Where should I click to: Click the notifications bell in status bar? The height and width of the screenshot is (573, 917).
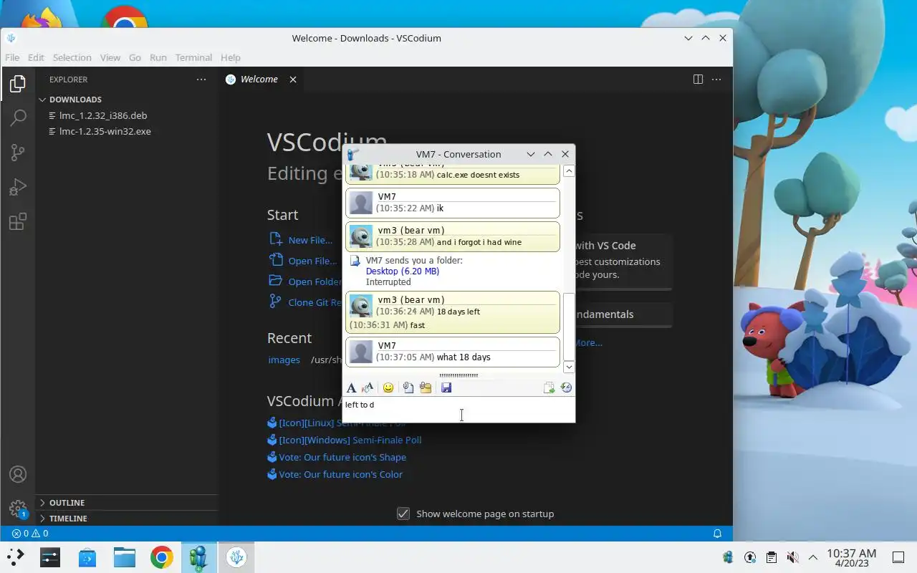[x=717, y=534]
